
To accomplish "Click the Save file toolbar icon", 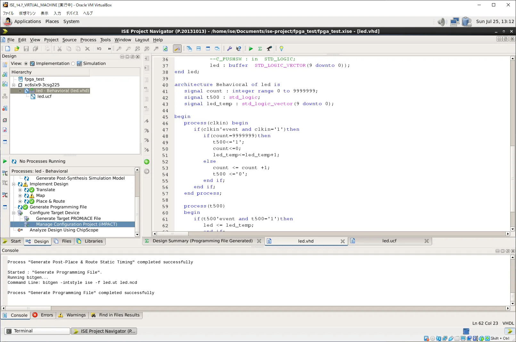I will 26,49.
